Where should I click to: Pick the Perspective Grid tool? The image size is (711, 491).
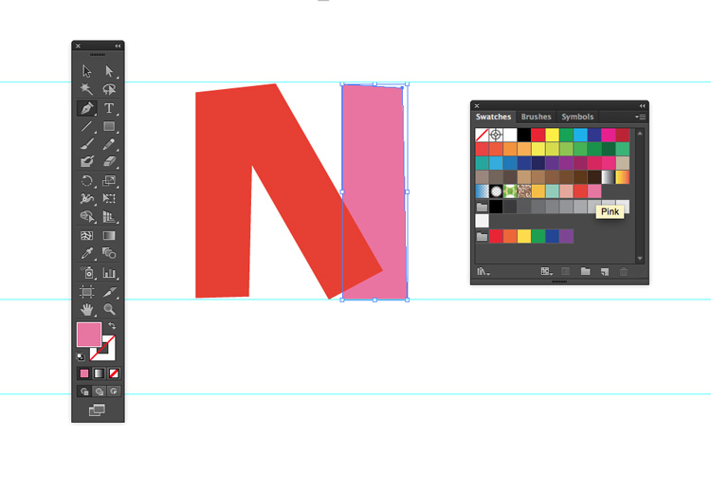109,217
